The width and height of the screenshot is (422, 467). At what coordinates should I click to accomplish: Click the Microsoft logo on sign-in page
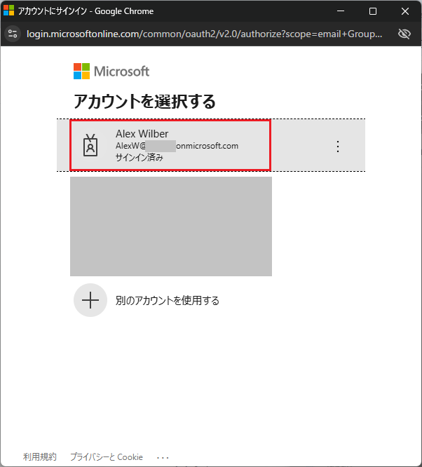pyautogui.click(x=111, y=72)
